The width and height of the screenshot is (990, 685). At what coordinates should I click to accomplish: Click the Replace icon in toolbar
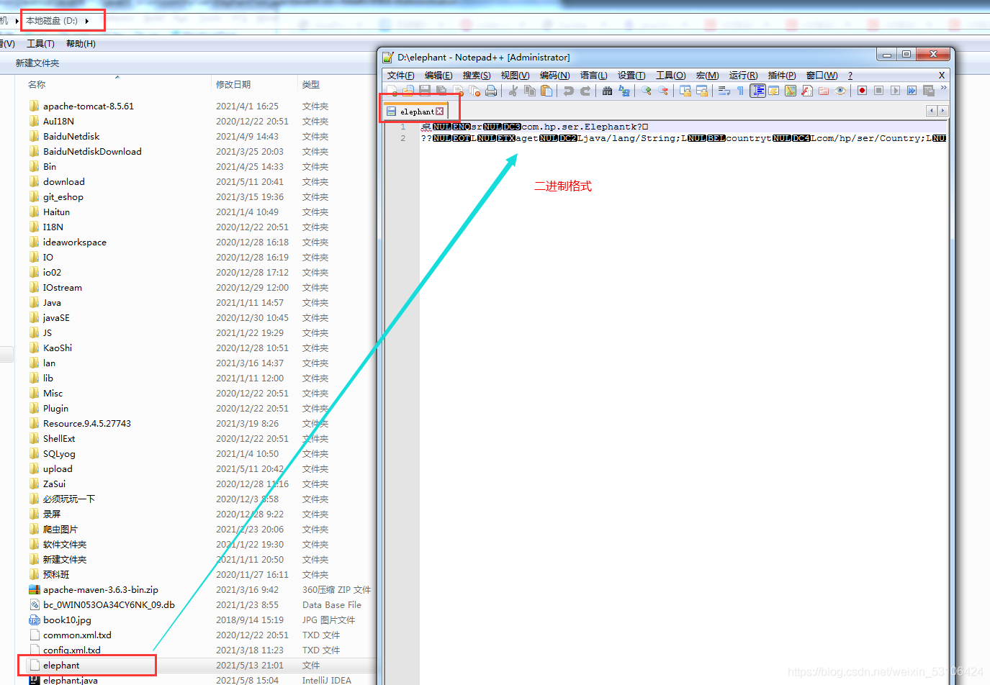coord(624,91)
